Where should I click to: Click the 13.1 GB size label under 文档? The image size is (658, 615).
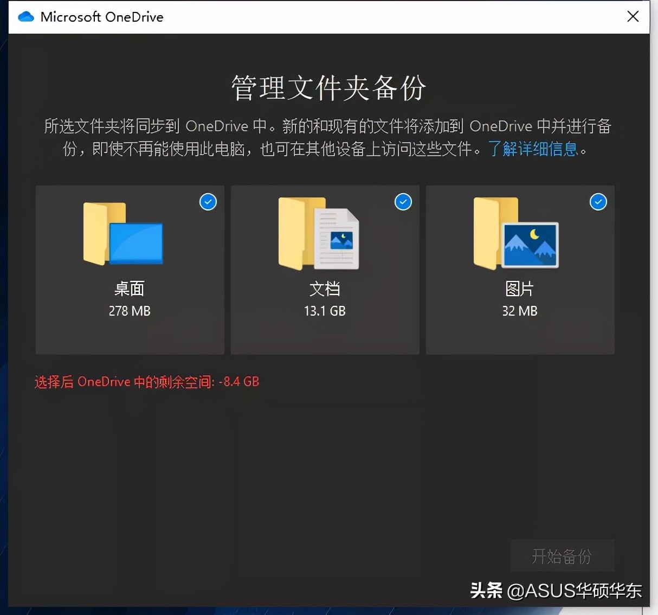tap(325, 311)
